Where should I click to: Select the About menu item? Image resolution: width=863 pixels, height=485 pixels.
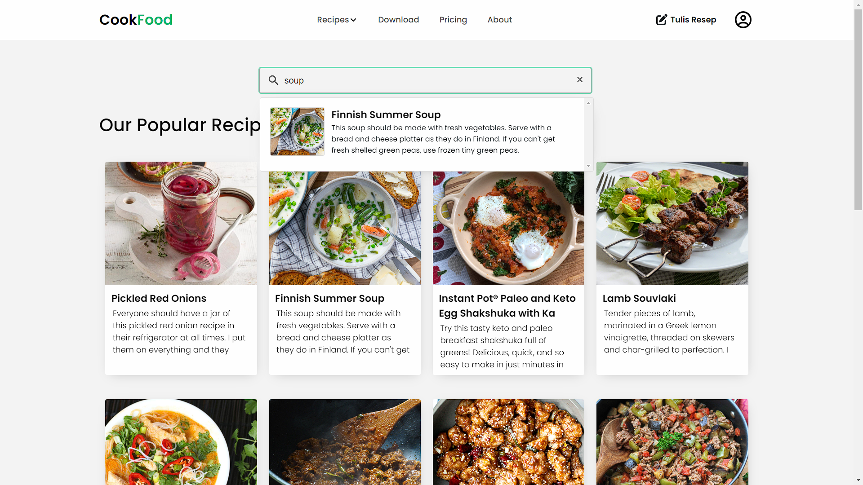point(500,20)
